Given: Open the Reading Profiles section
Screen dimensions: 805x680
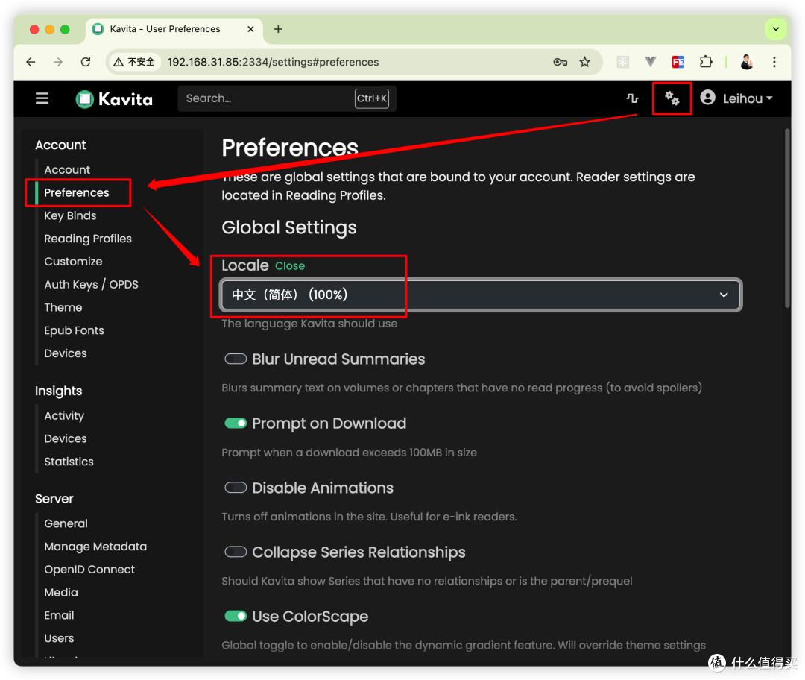Looking at the screenshot, I should 88,239.
